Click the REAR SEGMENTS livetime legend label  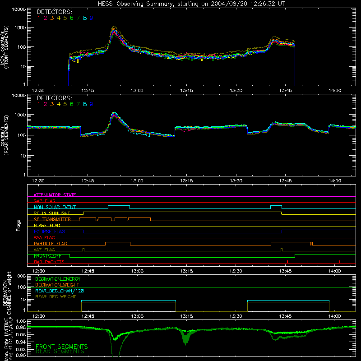click(x=60, y=352)
